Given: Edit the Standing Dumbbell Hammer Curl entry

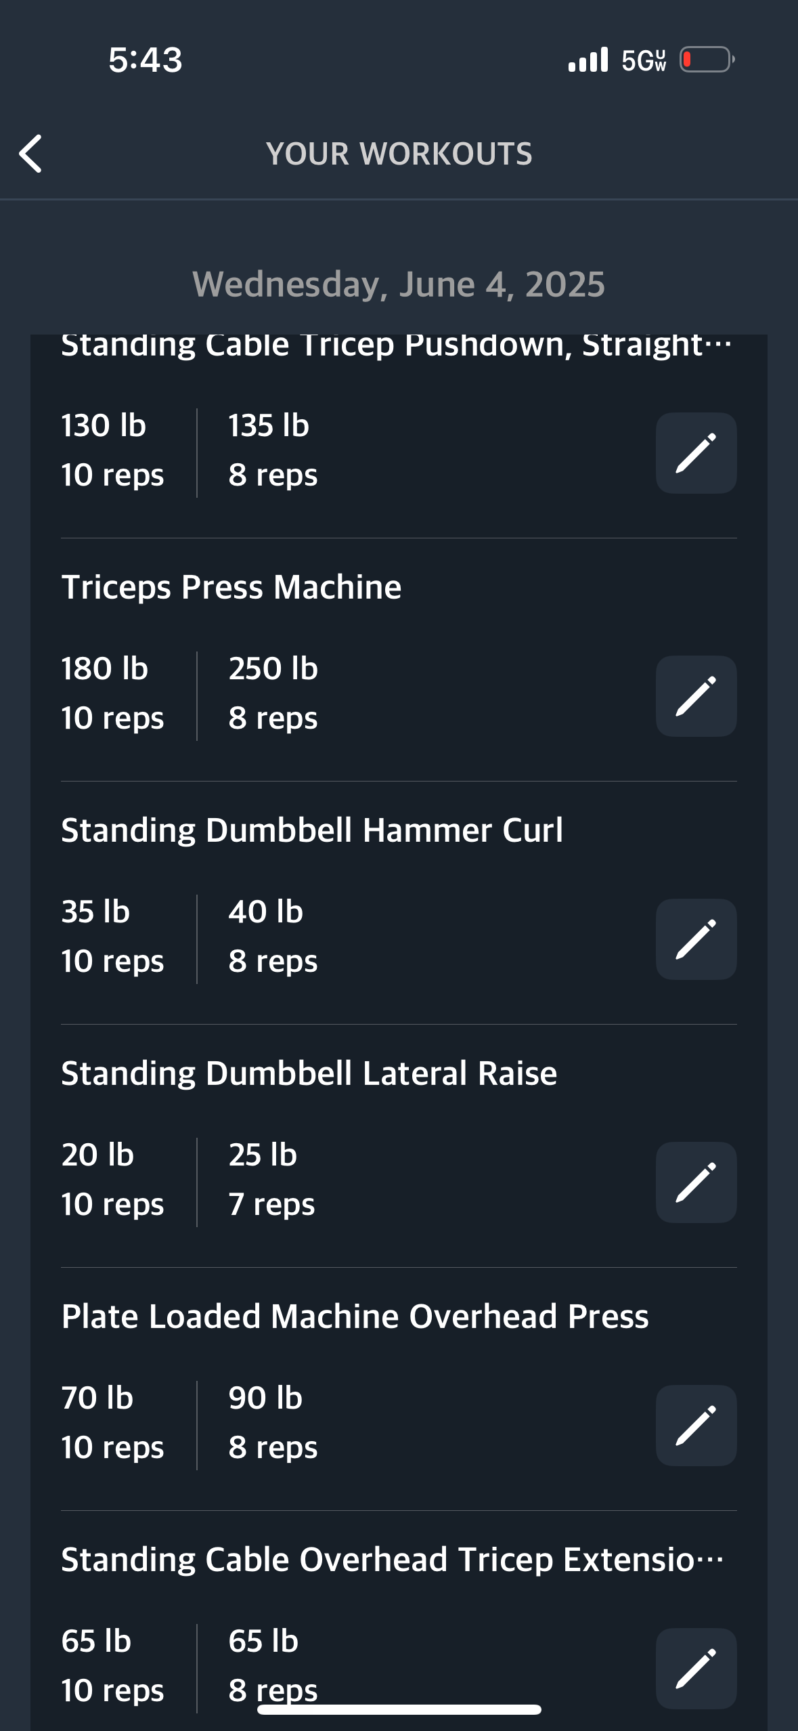Looking at the screenshot, I should [x=696, y=939].
